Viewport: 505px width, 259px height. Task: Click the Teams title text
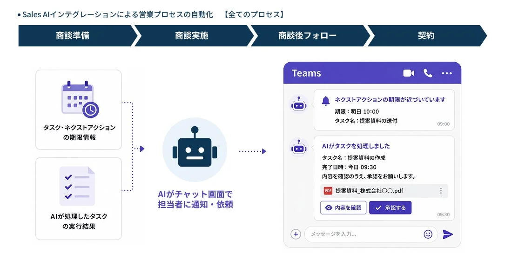pyautogui.click(x=306, y=73)
